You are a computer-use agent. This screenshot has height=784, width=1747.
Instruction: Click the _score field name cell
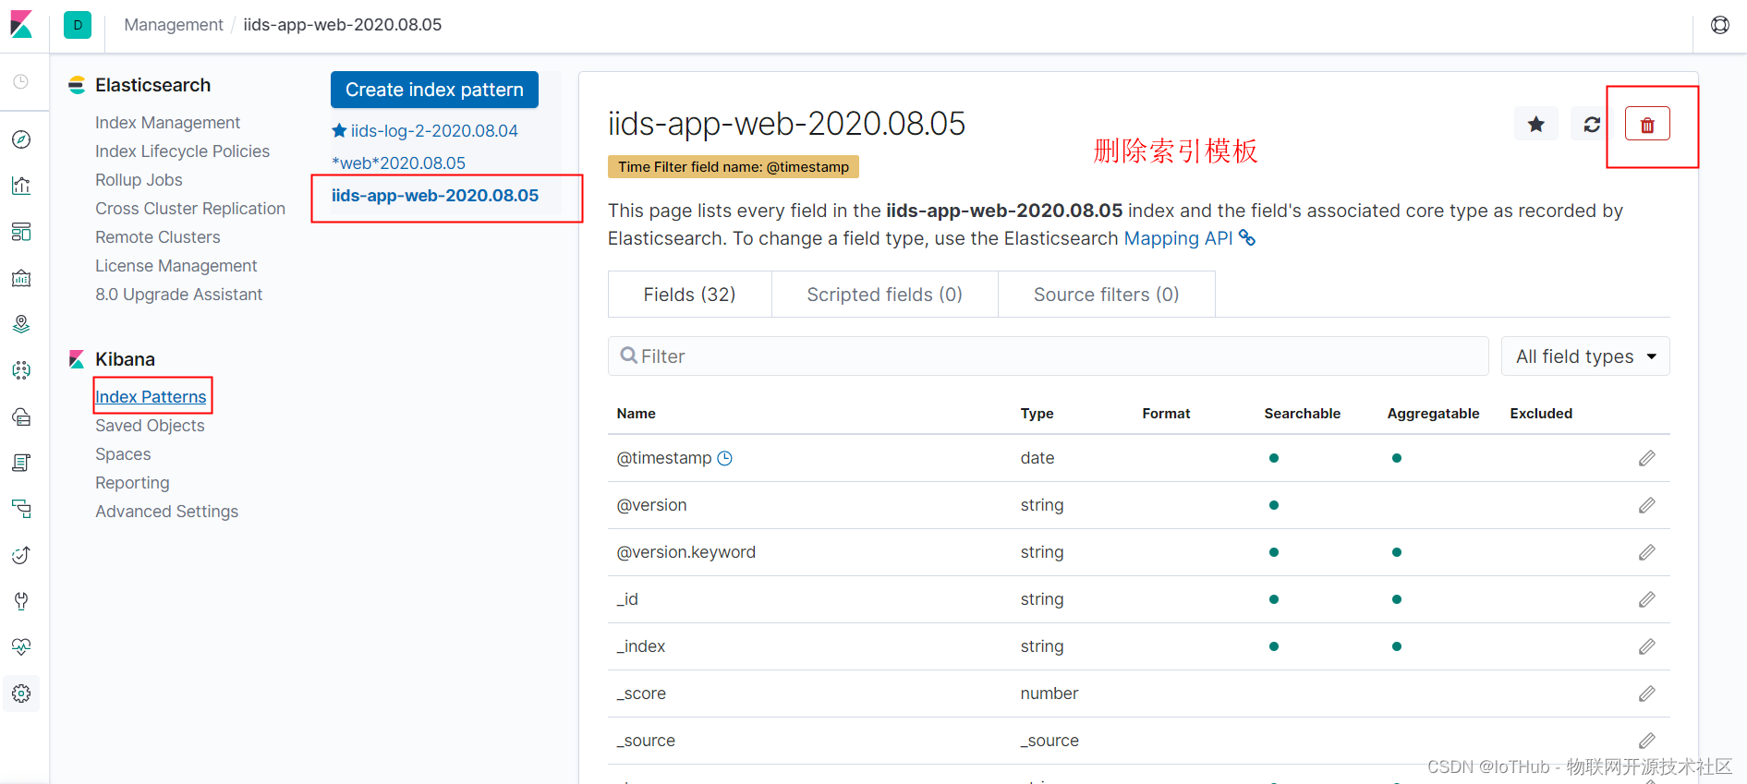[641, 694]
